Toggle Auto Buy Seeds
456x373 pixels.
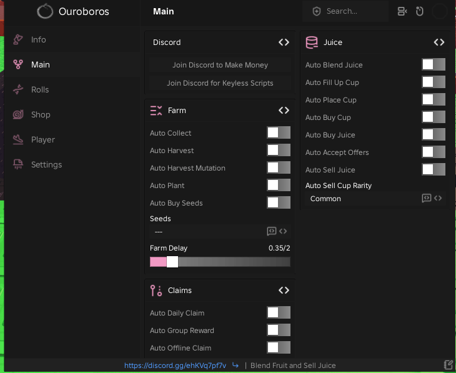279,202
